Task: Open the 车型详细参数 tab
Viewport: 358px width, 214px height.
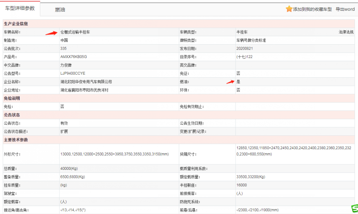Action: (20, 8)
